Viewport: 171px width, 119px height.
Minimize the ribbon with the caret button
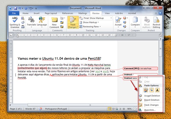(156, 13)
